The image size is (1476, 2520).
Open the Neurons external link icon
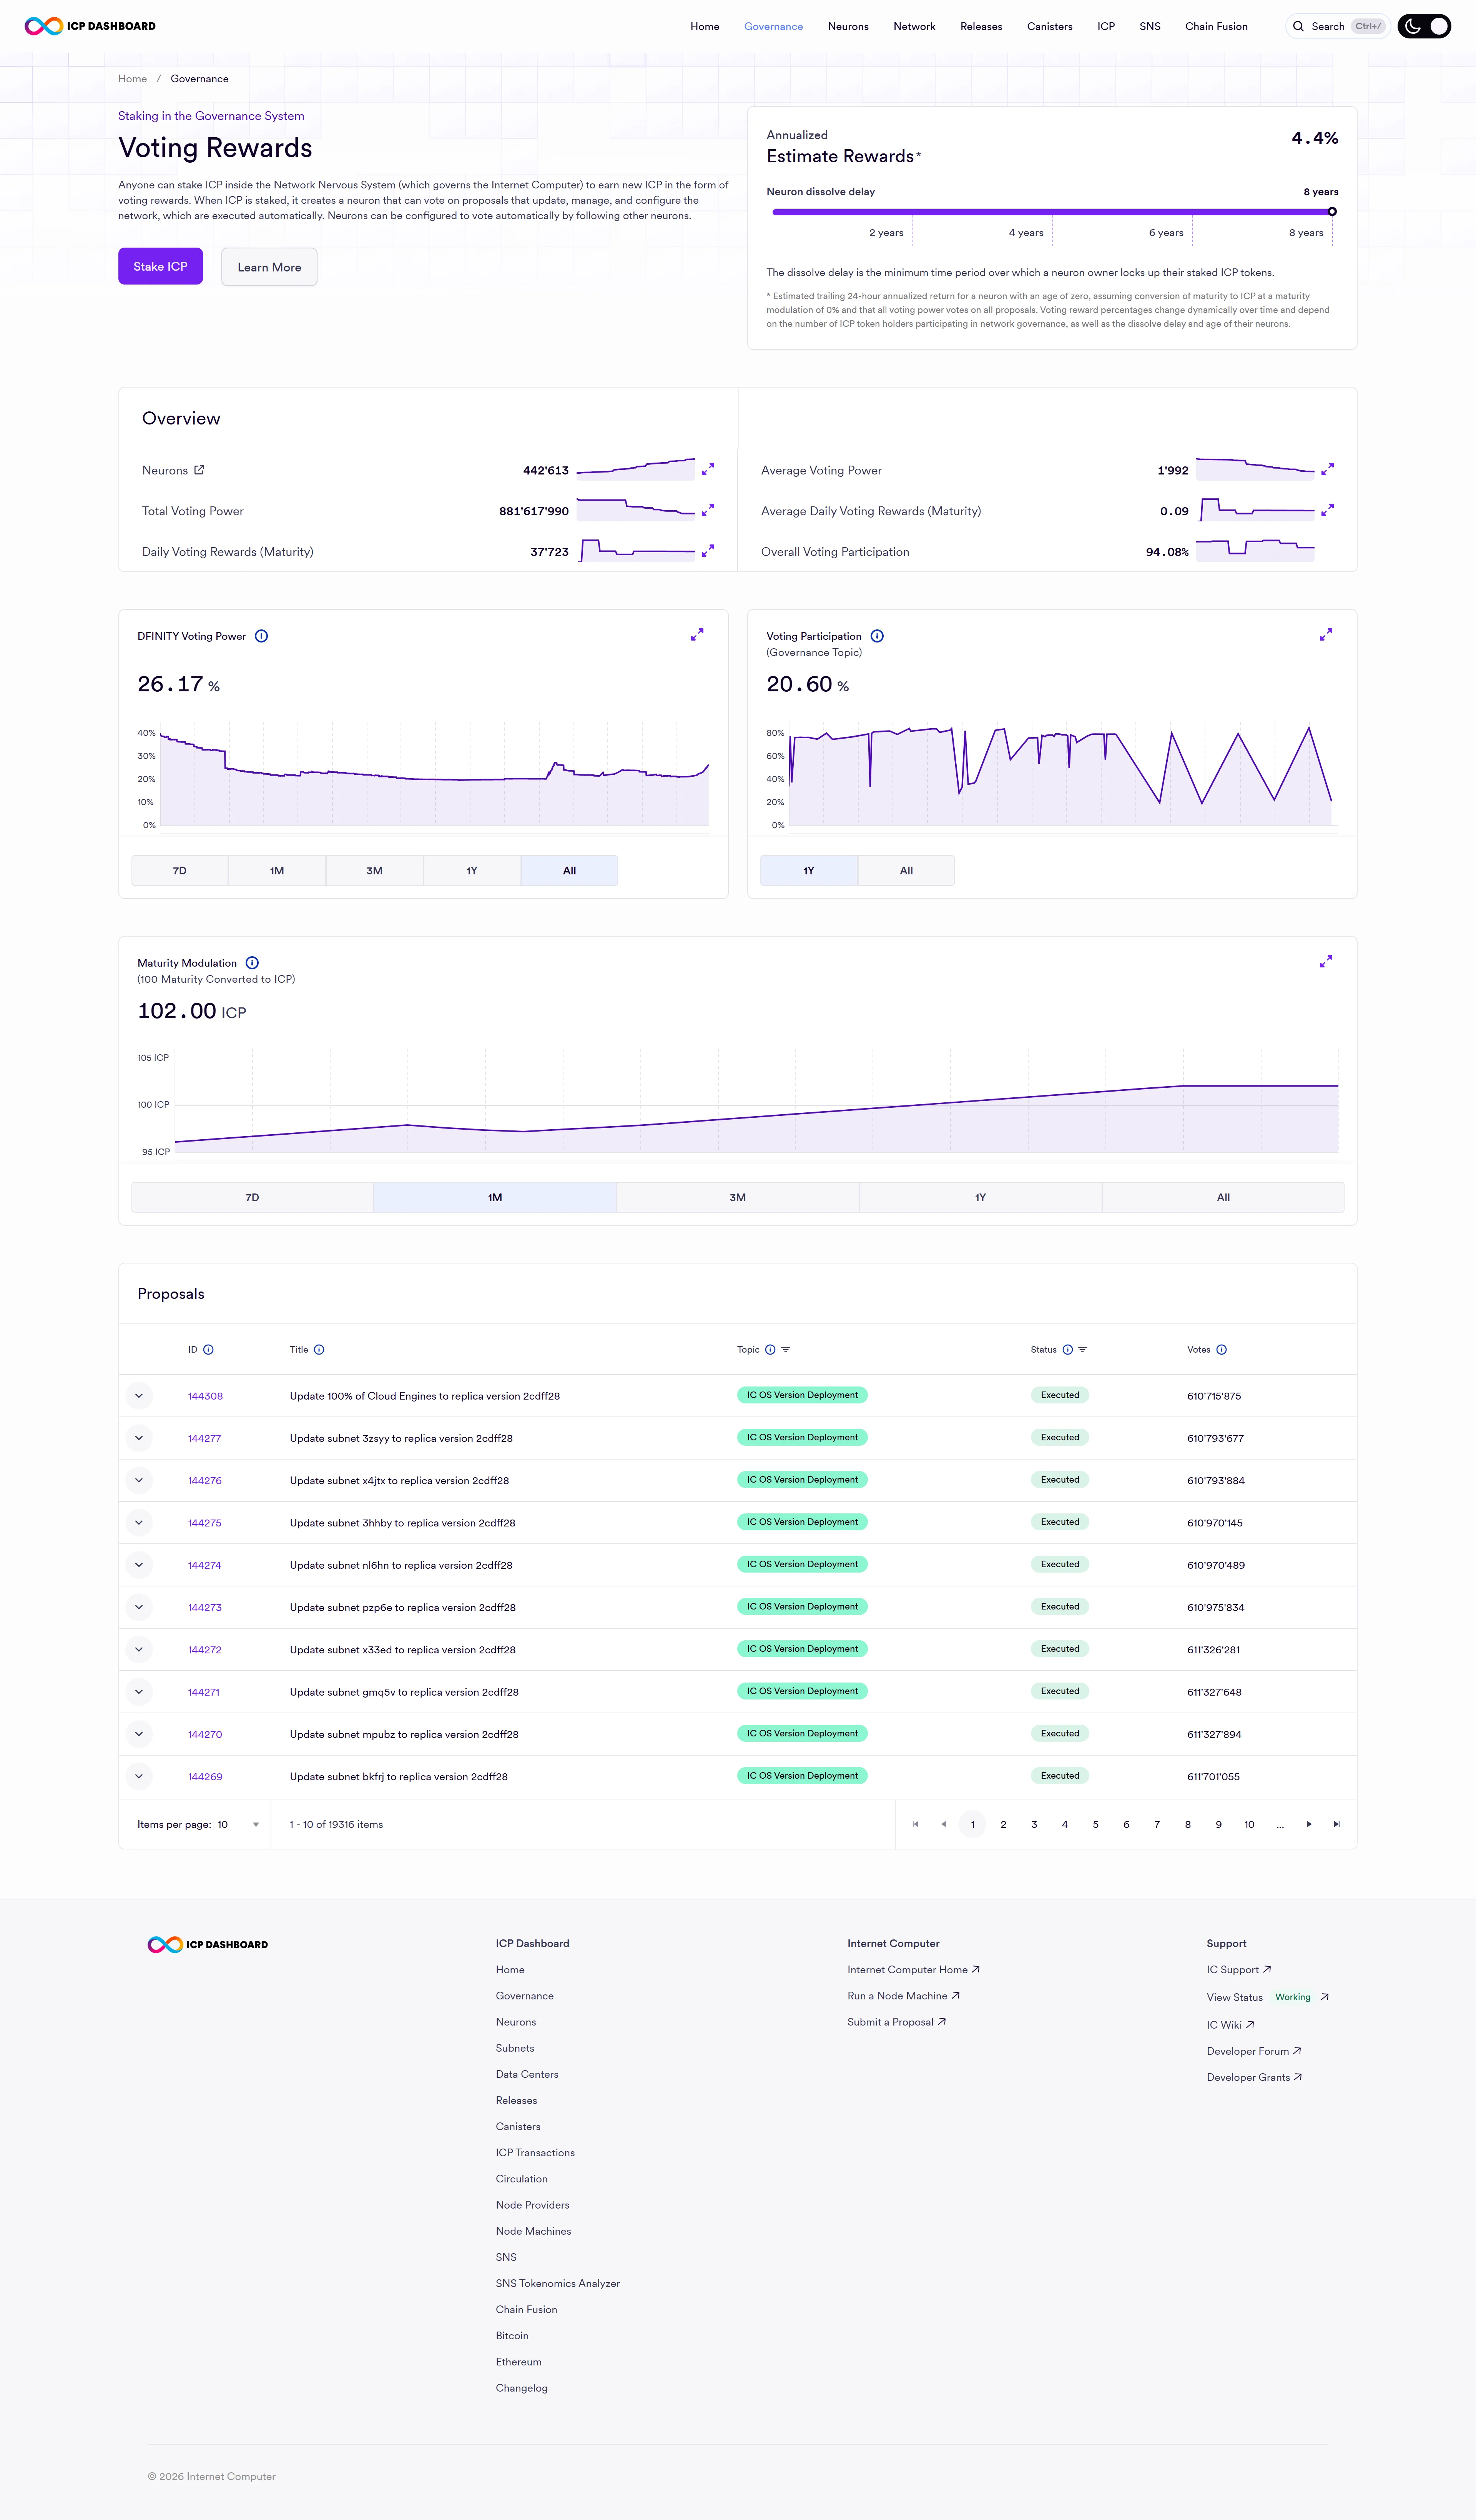pyautogui.click(x=199, y=470)
